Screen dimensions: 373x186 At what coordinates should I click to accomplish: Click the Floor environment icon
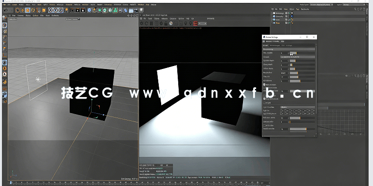(x=131, y=10)
